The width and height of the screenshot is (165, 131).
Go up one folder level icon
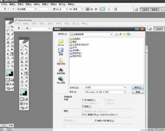coord(120,34)
